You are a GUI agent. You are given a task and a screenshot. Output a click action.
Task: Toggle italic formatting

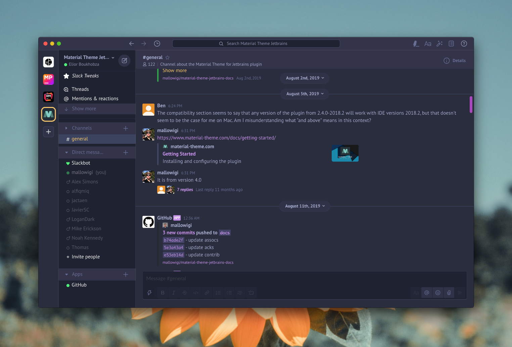174,293
